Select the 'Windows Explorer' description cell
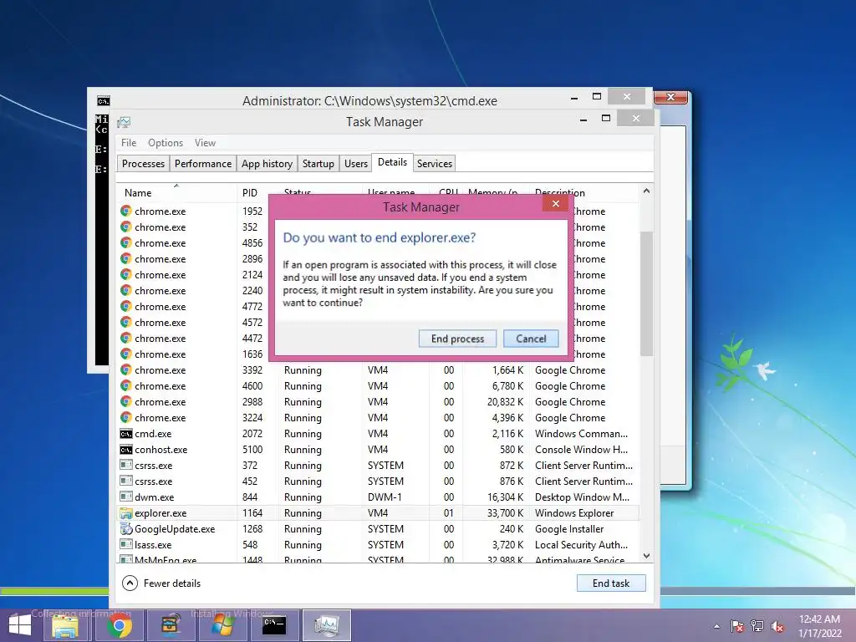Viewport: 856px width, 642px height. coord(574,513)
